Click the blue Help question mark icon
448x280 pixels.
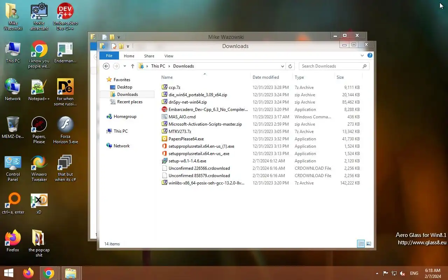[x=370, y=55]
